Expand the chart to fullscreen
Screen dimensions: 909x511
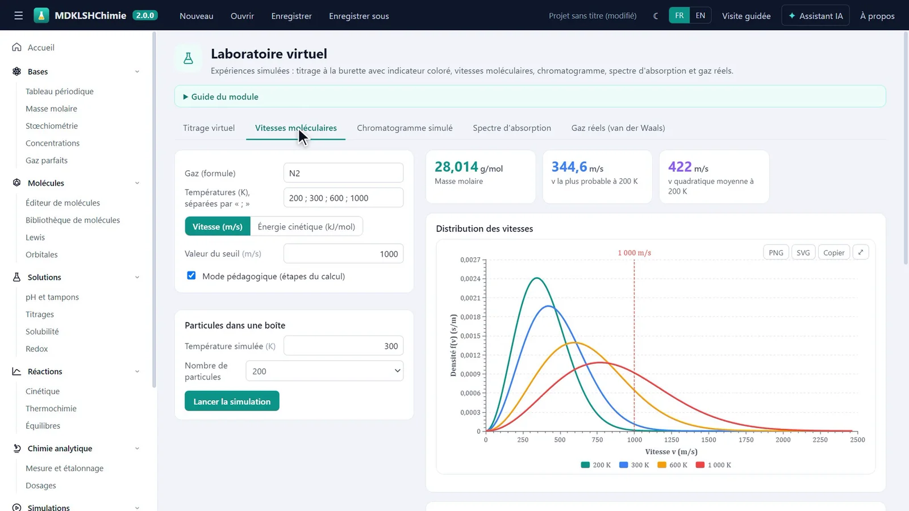tap(861, 252)
